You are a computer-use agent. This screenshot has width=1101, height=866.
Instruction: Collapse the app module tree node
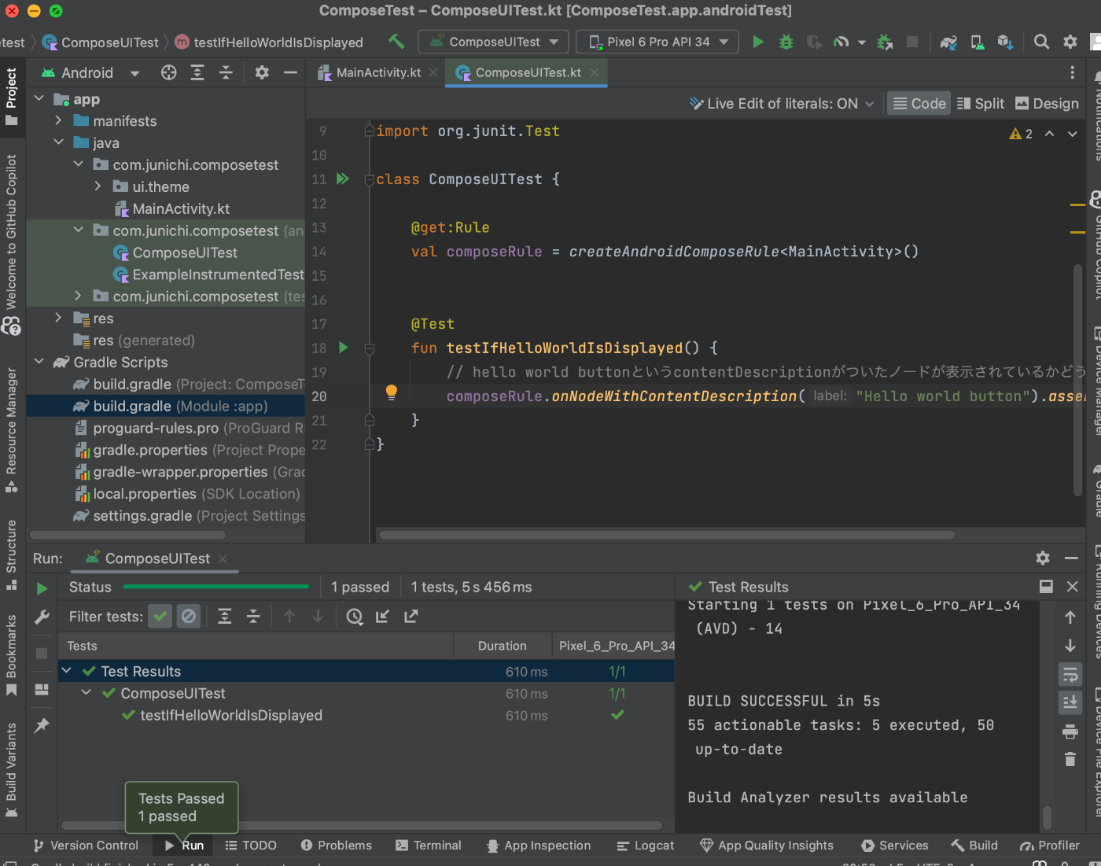coord(39,98)
